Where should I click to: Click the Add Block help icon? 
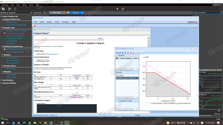coord(44,13)
